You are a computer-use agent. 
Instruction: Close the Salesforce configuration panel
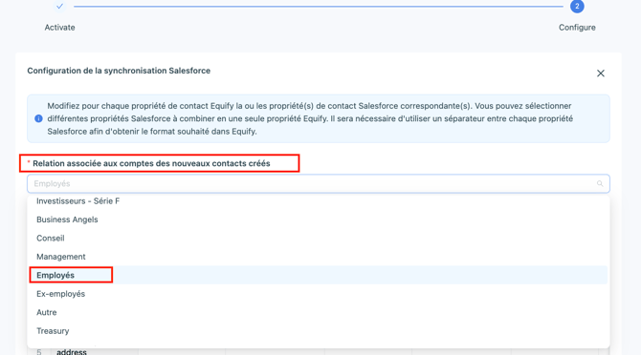click(x=600, y=73)
